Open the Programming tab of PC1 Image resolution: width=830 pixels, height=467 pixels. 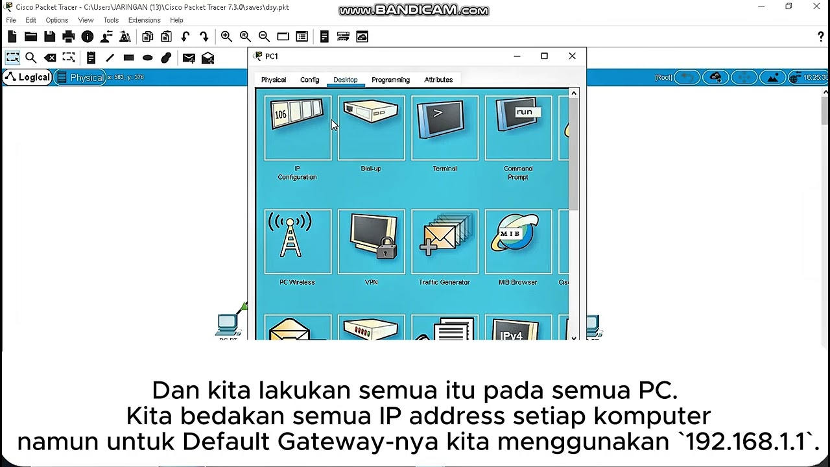[x=391, y=80]
